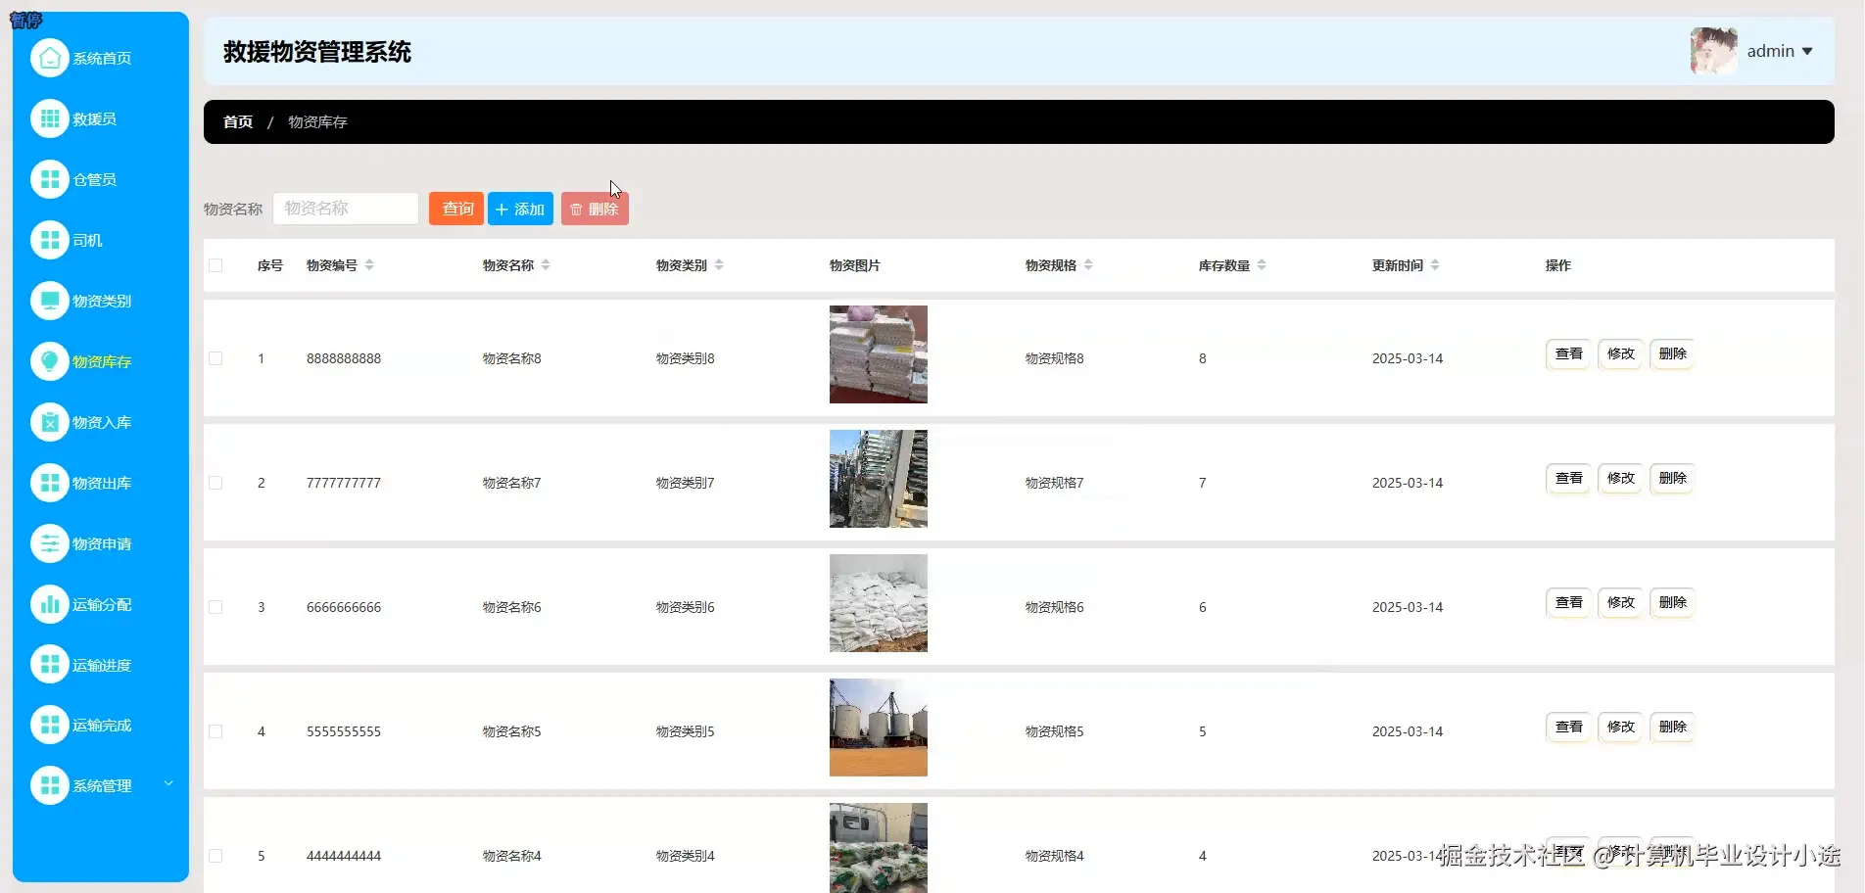This screenshot has width=1865, height=893.
Task: Click the 系统首页 home icon
Action: [50, 58]
